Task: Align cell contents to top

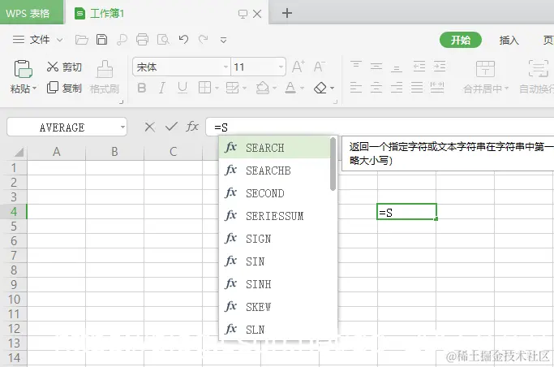Action: 356,66
